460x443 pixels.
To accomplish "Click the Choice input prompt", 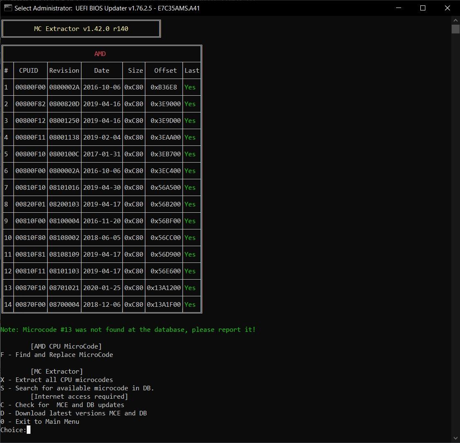I will click(15, 430).
